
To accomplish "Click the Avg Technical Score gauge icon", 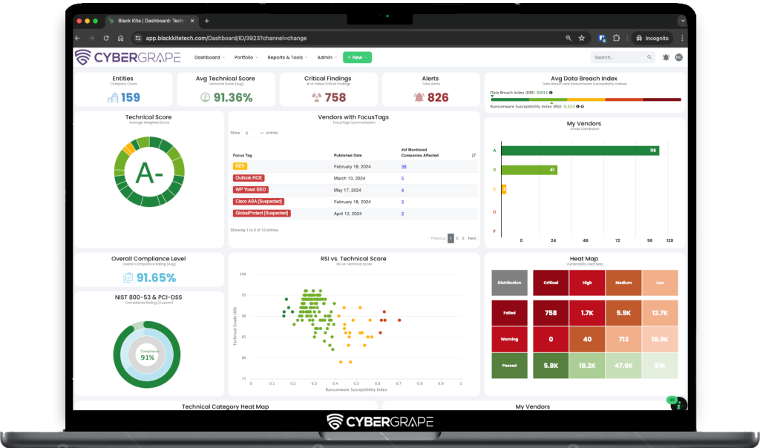I will click(x=206, y=97).
